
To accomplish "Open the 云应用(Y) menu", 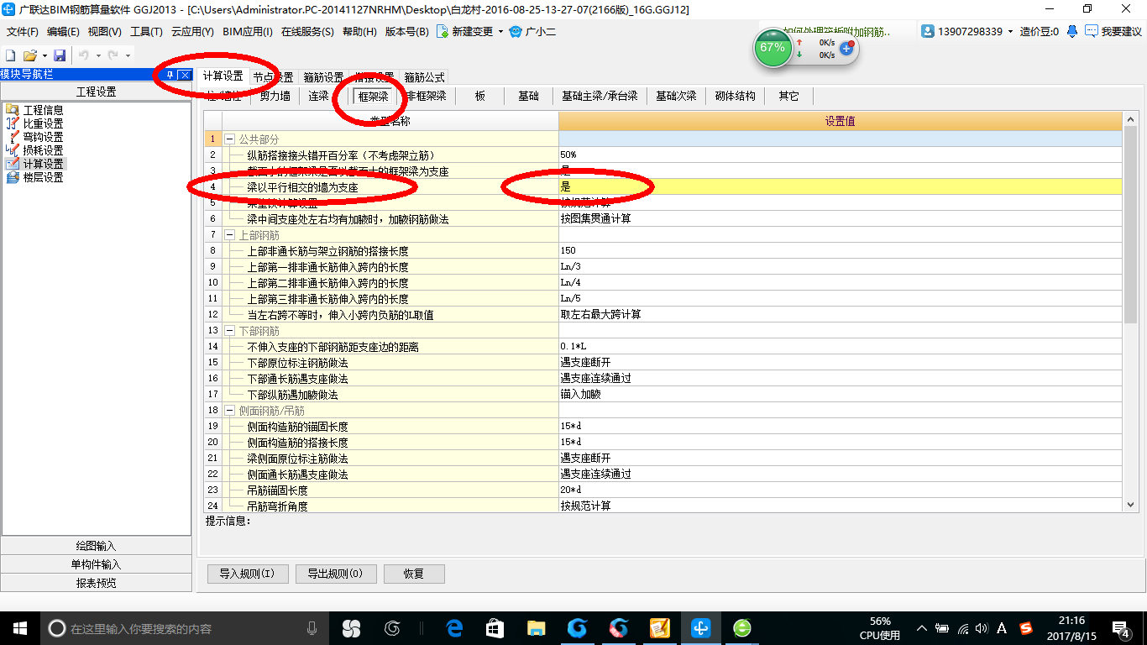I will (x=192, y=32).
